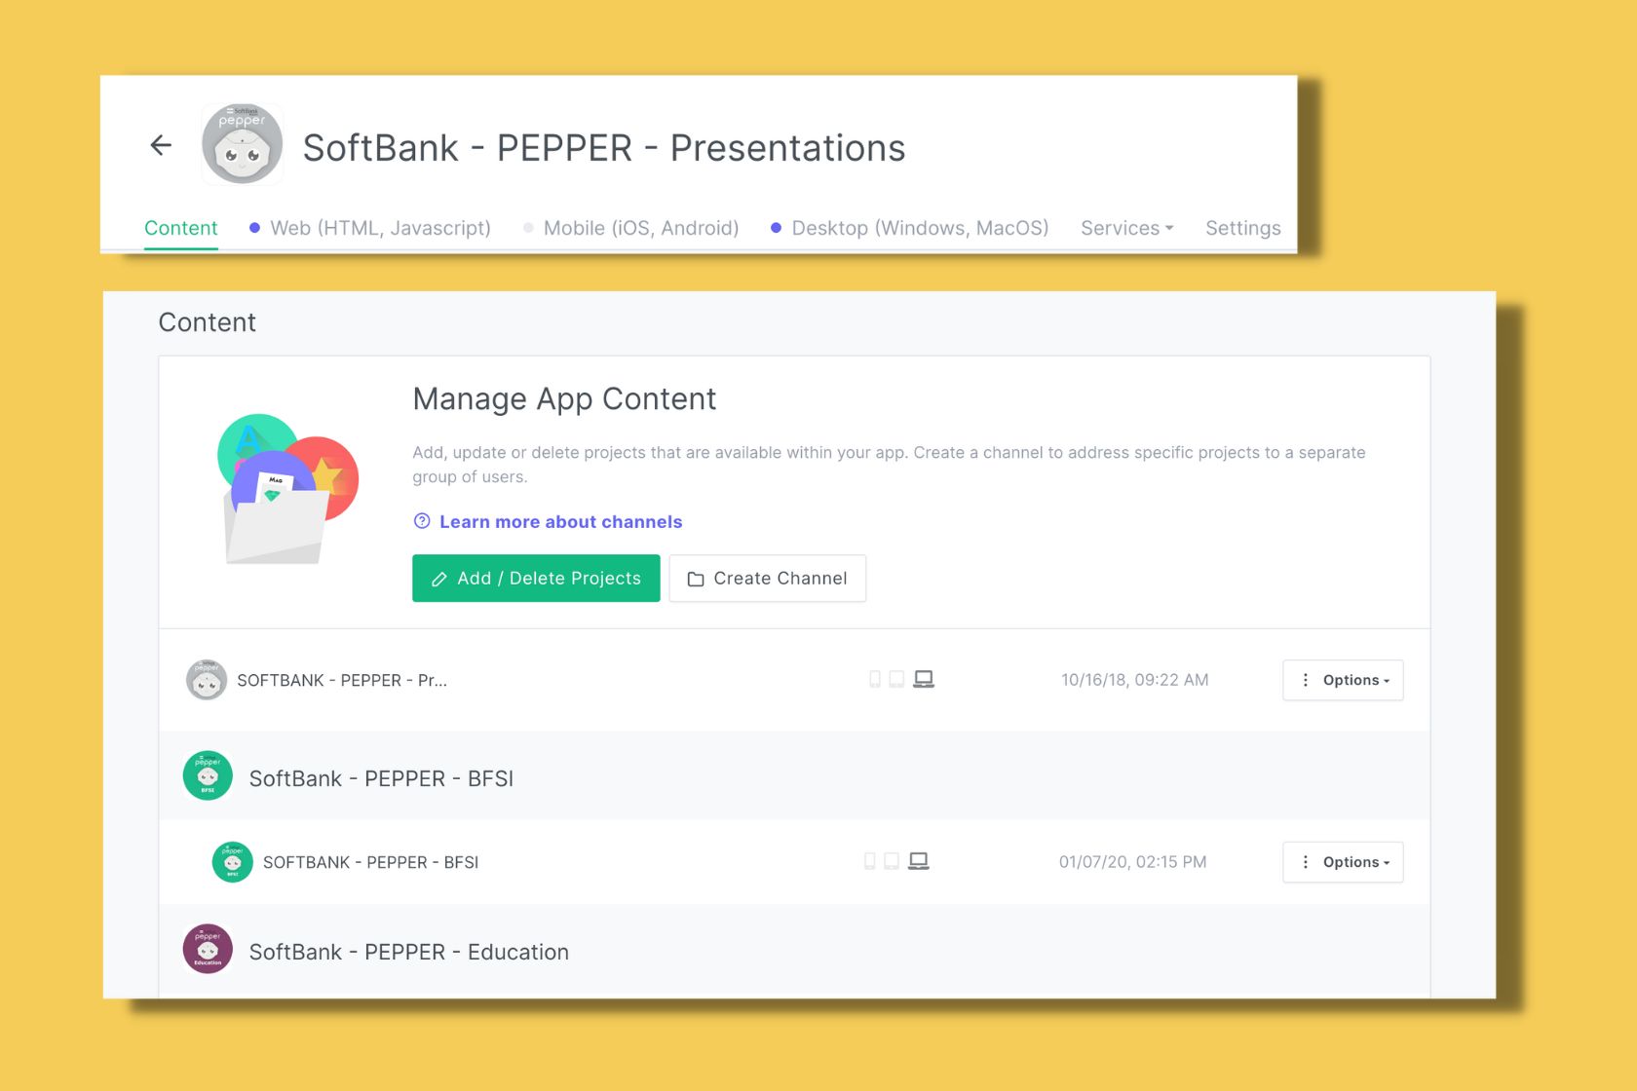The width and height of the screenshot is (1637, 1091).
Task: Click the Create Channel button
Action: [767, 578]
